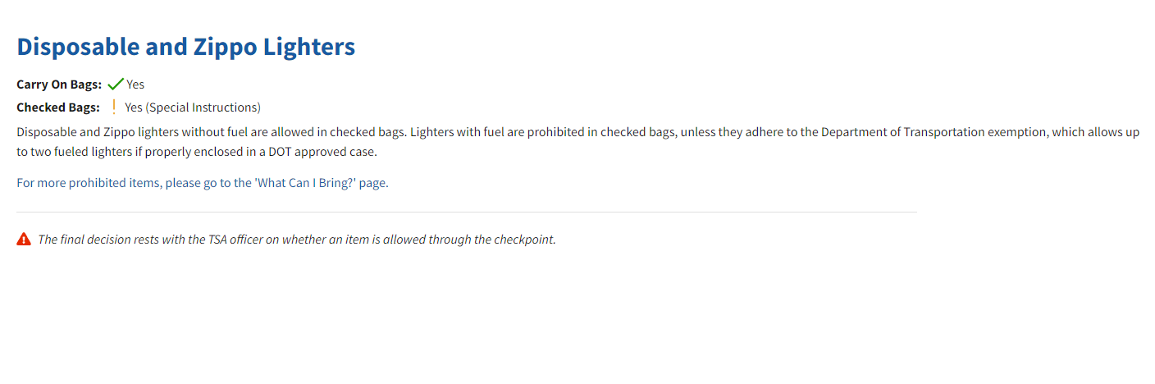Click the word 'Disposable' in the heading
This screenshot has width=1155, height=384.
pos(78,47)
